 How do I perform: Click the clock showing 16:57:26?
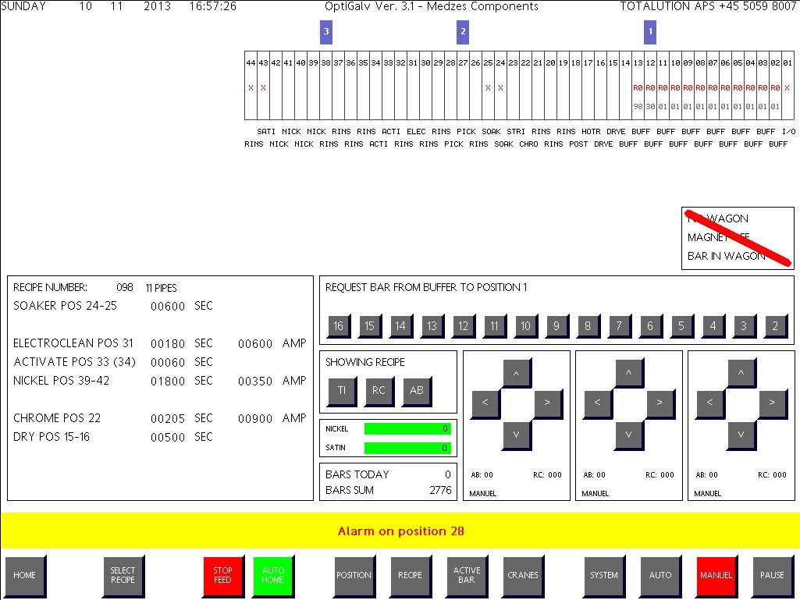pos(213,6)
